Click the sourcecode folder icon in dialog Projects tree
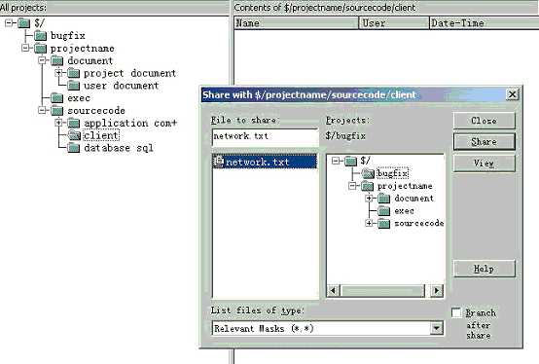The width and height of the screenshot is (539, 364). click(x=384, y=224)
